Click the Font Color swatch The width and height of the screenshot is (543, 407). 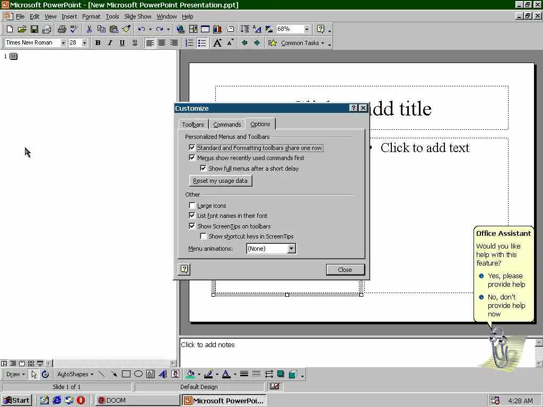(x=226, y=374)
